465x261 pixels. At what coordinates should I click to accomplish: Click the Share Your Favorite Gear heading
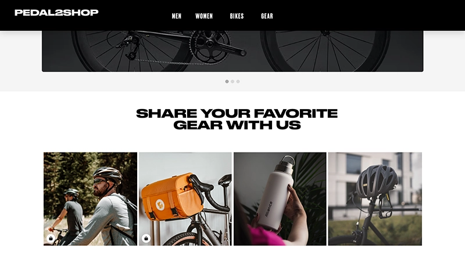(237, 119)
